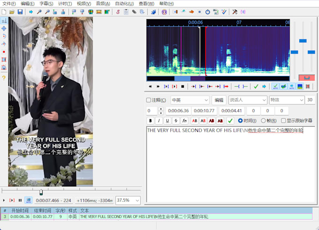Viewport: 319px width, 230px height.
Task: Click the video seek bar handle
Action: [x=41, y=192]
